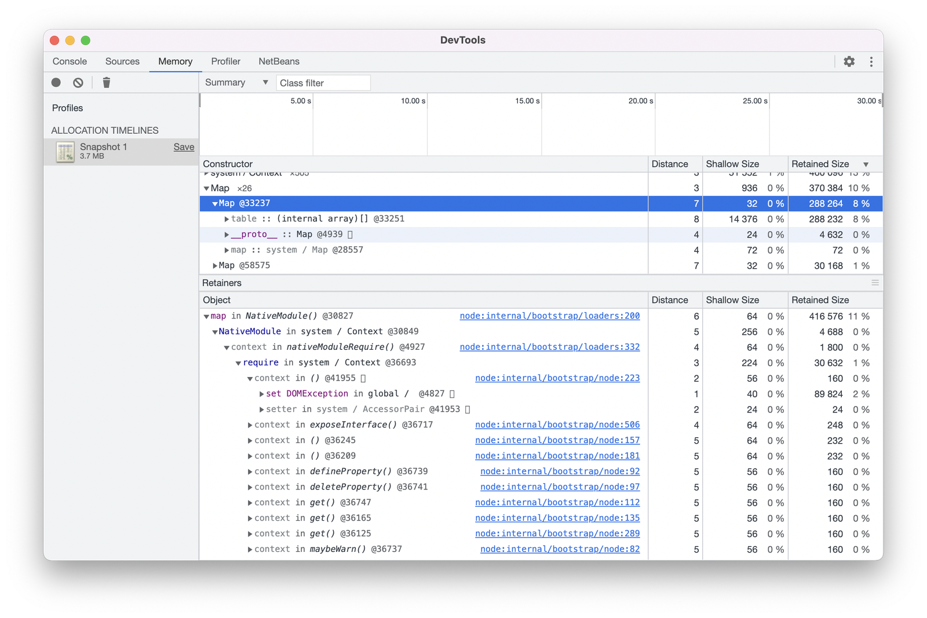Image resolution: width=927 pixels, height=618 pixels.
Task: Expand context in maybeWarn() @36737
Action: point(250,550)
